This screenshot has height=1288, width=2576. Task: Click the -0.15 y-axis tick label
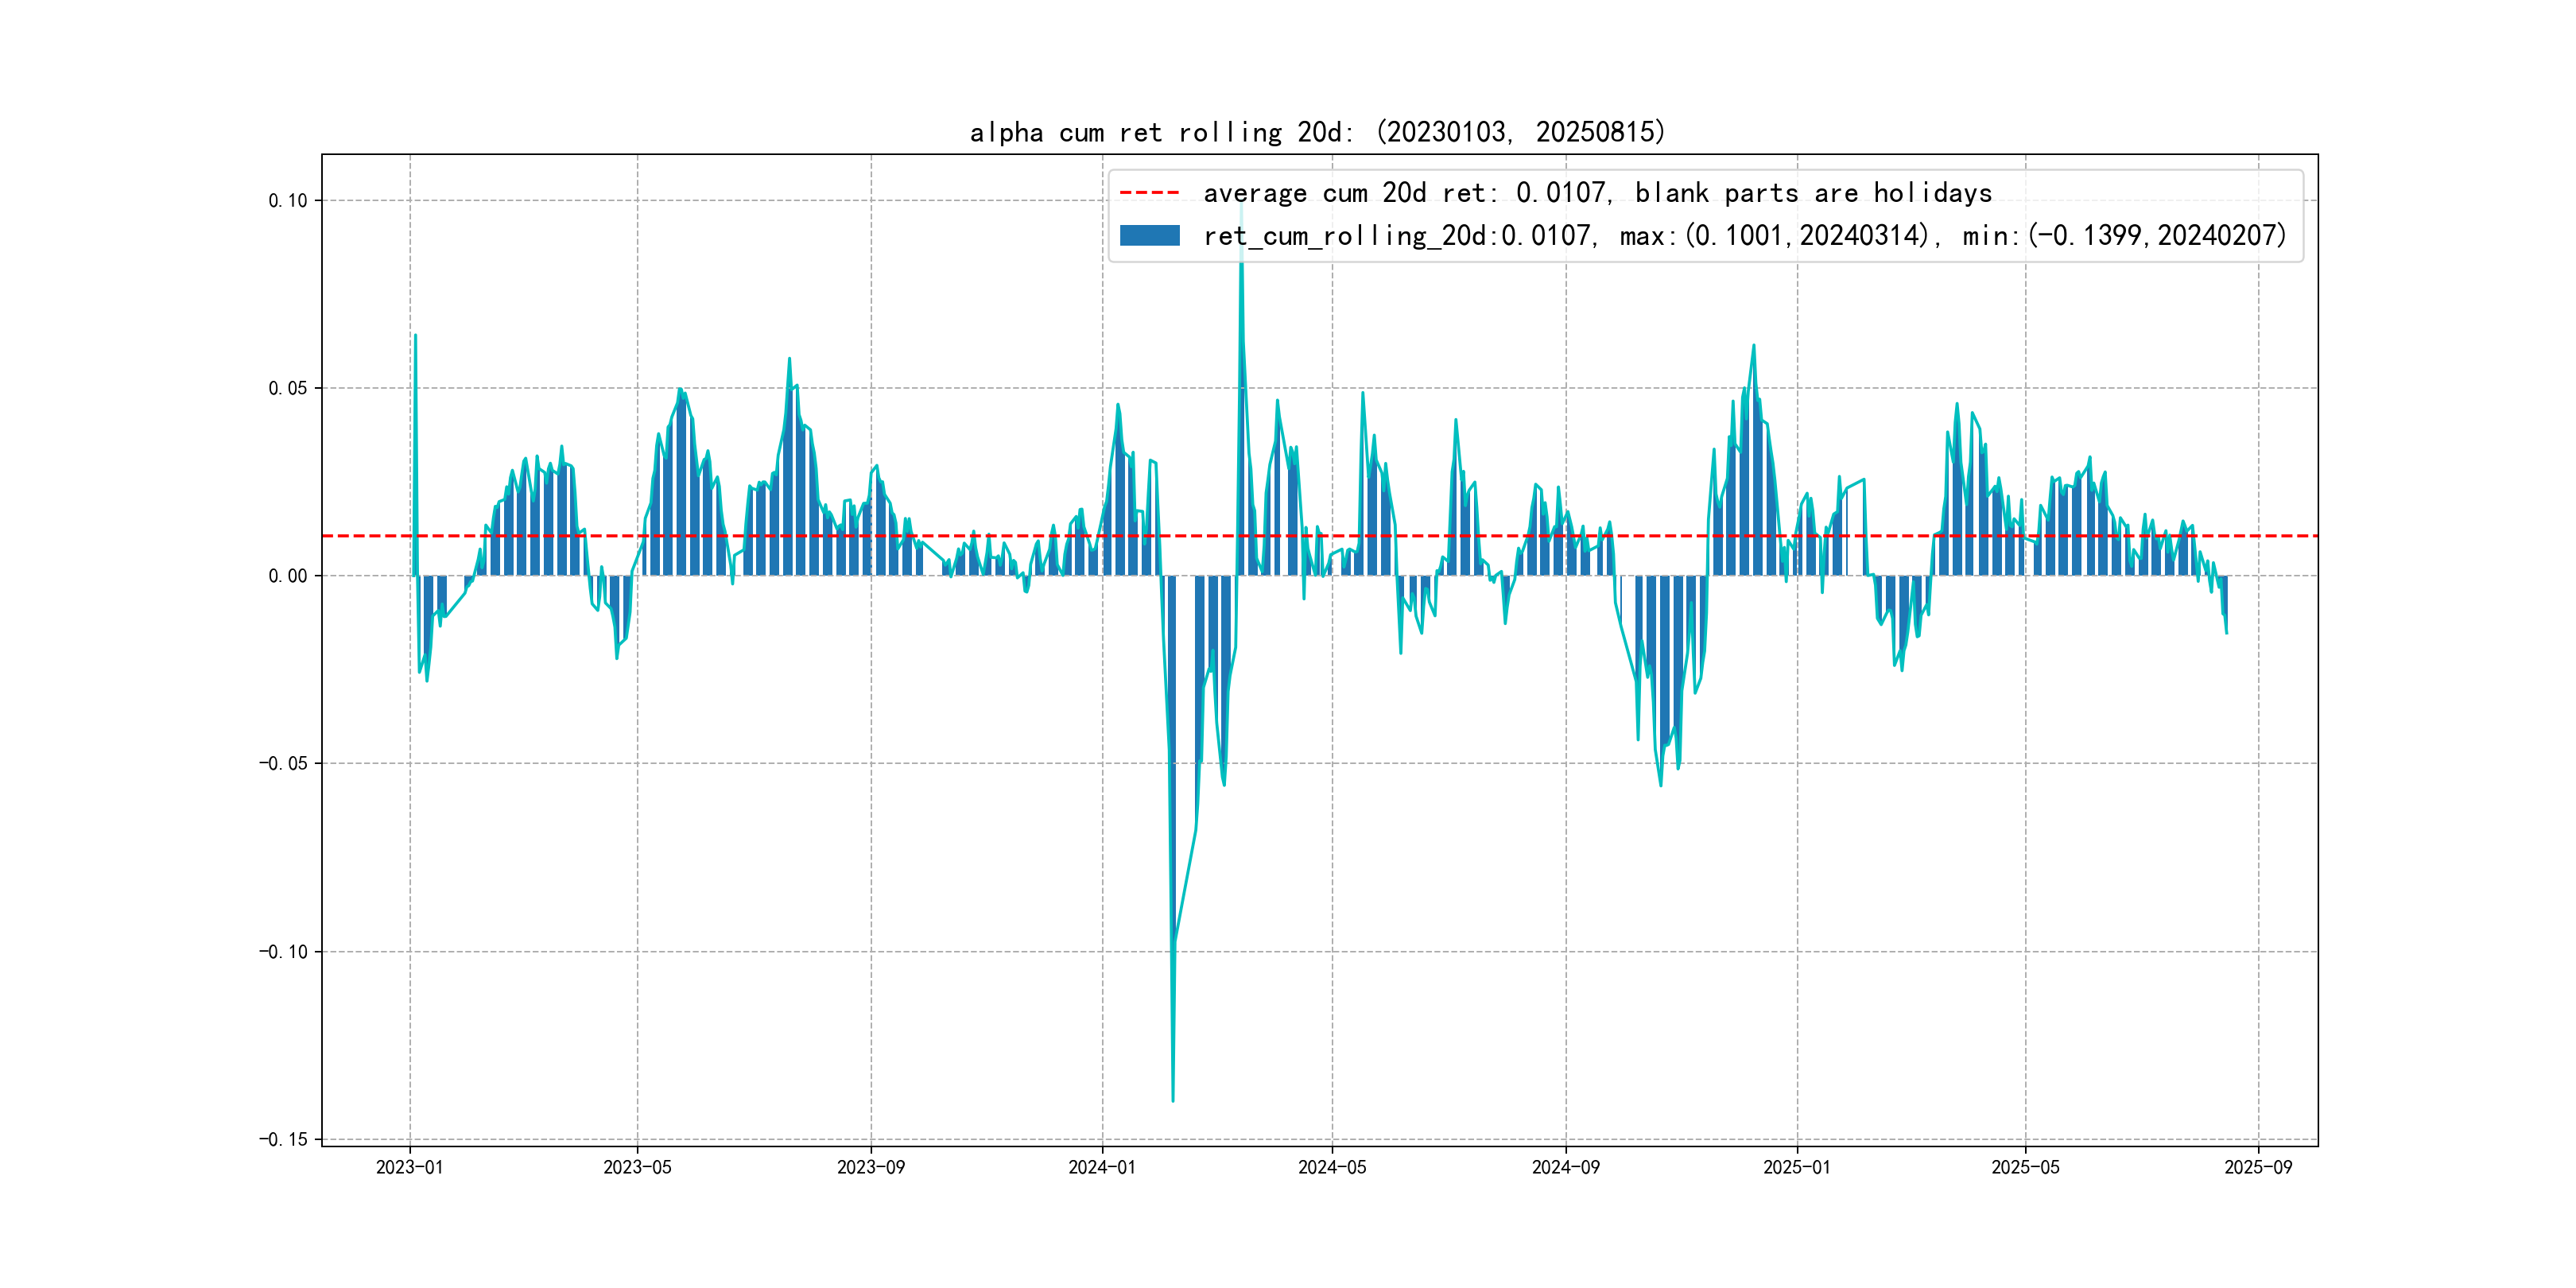point(283,1139)
